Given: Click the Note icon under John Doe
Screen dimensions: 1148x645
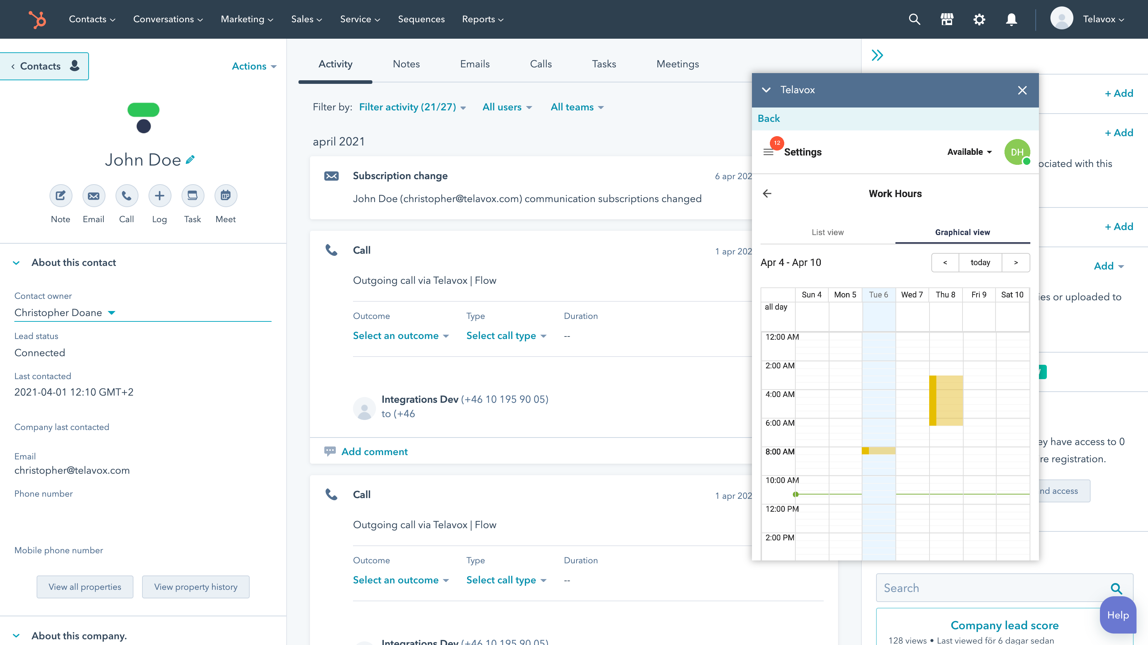Looking at the screenshot, I should click(61, 196).
